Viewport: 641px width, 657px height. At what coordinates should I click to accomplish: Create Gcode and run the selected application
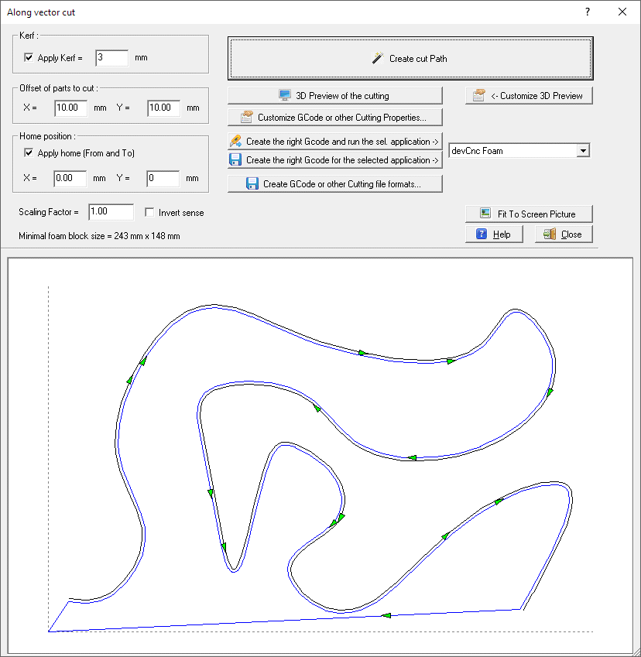coord(334,142)
